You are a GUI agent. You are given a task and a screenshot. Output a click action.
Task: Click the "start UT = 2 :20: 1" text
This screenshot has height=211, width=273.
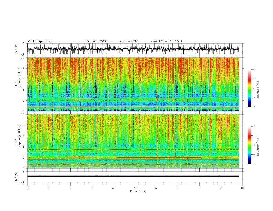pyautogui.click(x=166, y=41)
